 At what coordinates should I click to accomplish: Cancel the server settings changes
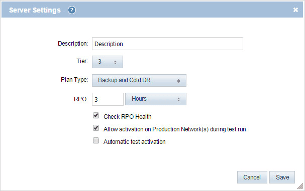(x=252, y=177)
